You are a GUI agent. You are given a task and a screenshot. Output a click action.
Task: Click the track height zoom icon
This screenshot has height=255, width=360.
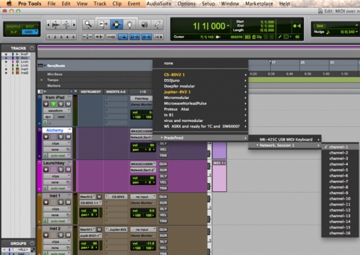point(67,25)
